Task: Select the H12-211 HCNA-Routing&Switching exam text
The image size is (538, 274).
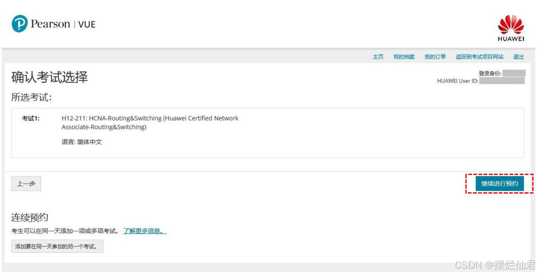Action: (150, 123)
